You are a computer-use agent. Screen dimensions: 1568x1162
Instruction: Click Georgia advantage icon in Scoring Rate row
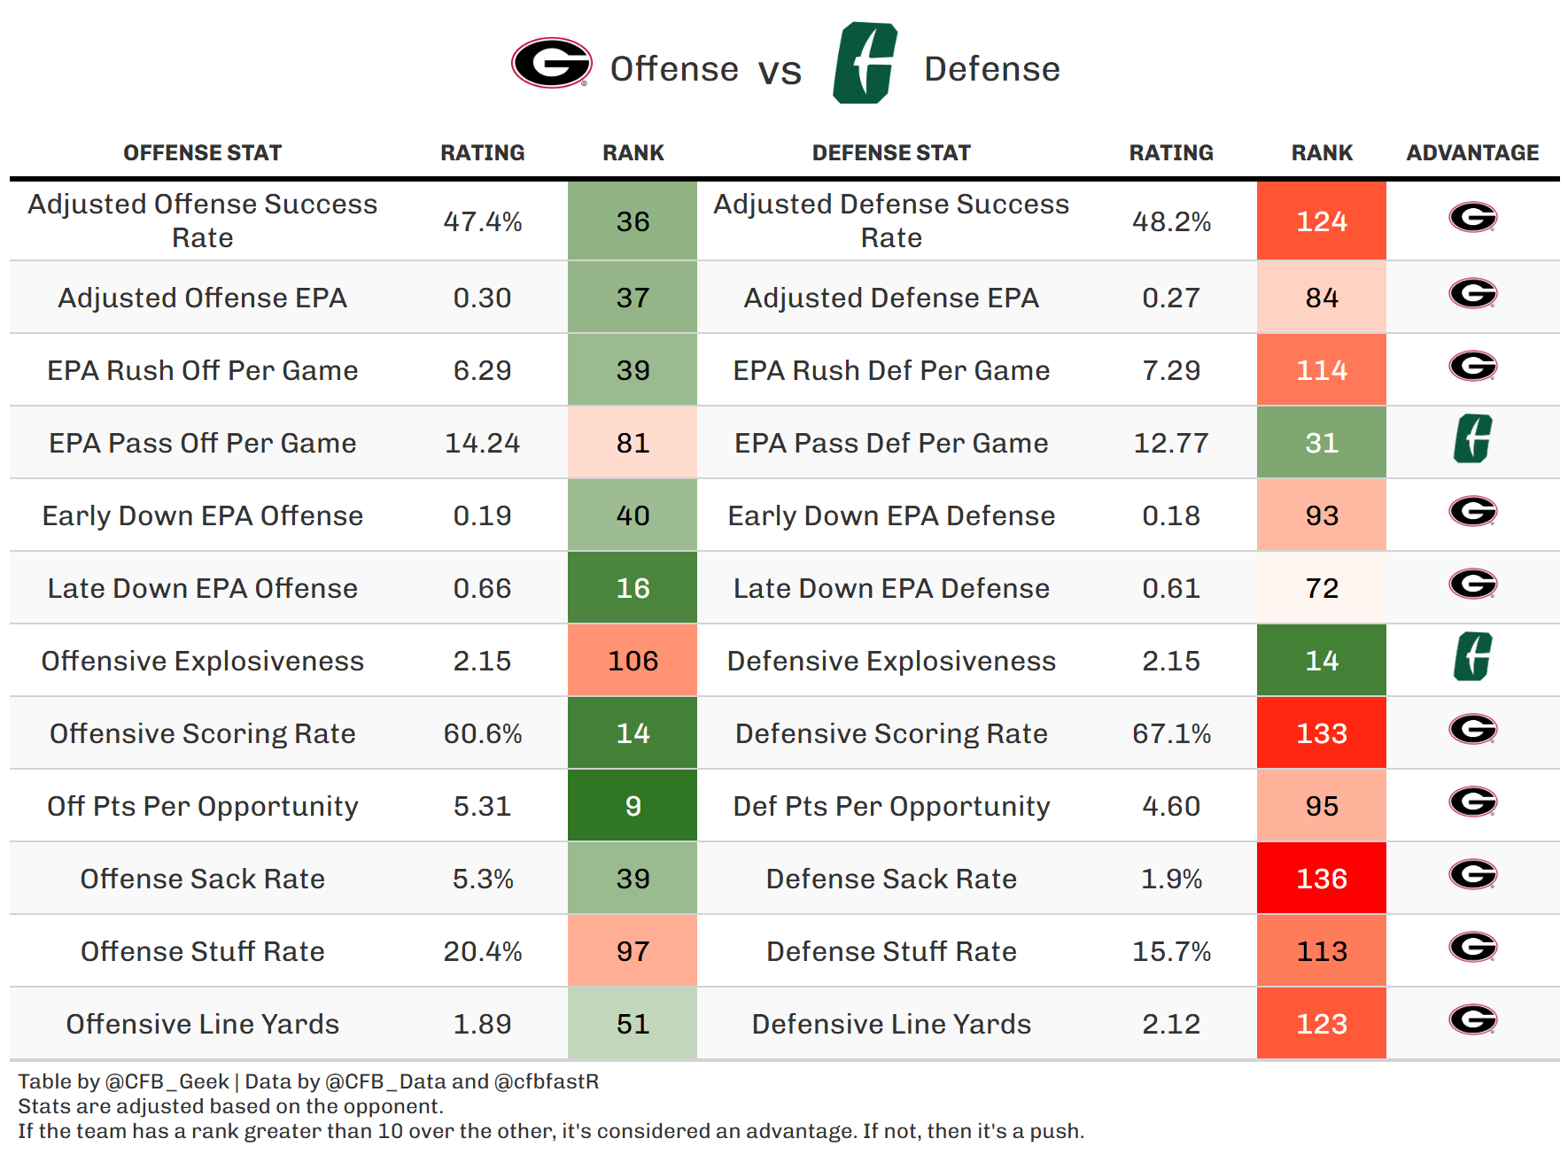pos(1472,730)
